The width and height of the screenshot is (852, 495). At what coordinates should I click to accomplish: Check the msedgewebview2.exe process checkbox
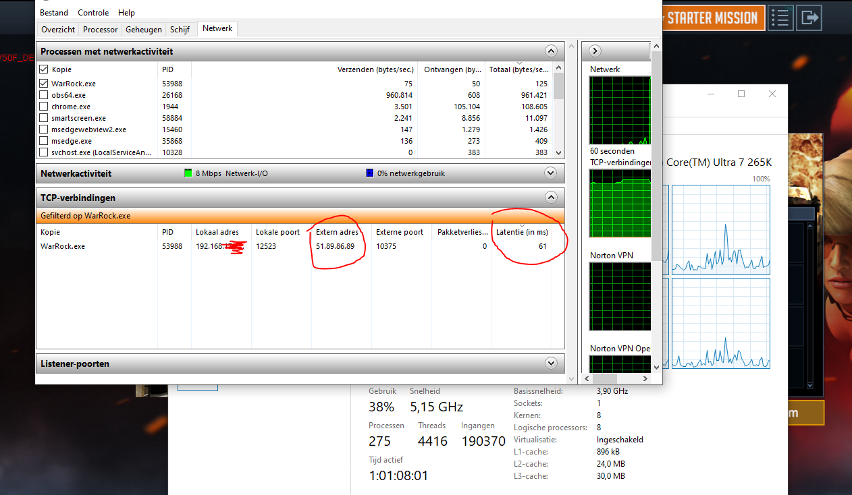tap(44, 129)
